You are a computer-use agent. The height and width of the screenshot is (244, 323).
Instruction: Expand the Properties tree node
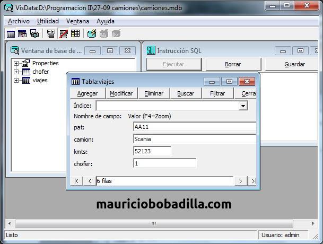(16, 63)
